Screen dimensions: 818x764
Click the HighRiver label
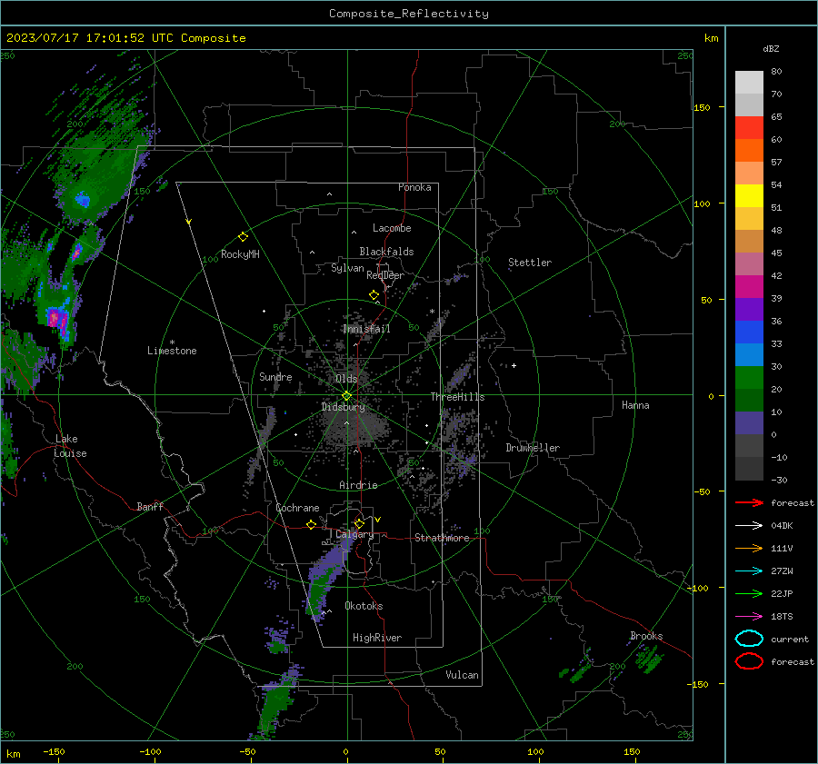[x=377, y=638]
